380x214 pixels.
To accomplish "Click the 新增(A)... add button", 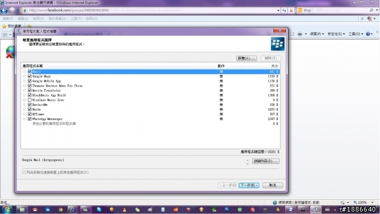I will tap(246, 58).
